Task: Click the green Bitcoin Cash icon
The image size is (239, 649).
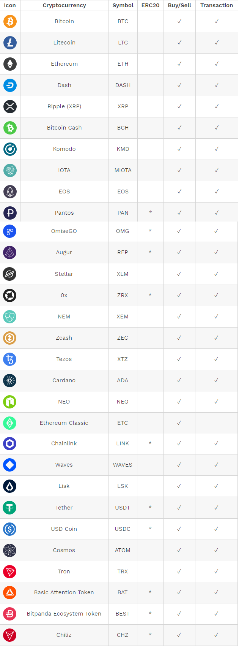Action: (x=10, y=128)
